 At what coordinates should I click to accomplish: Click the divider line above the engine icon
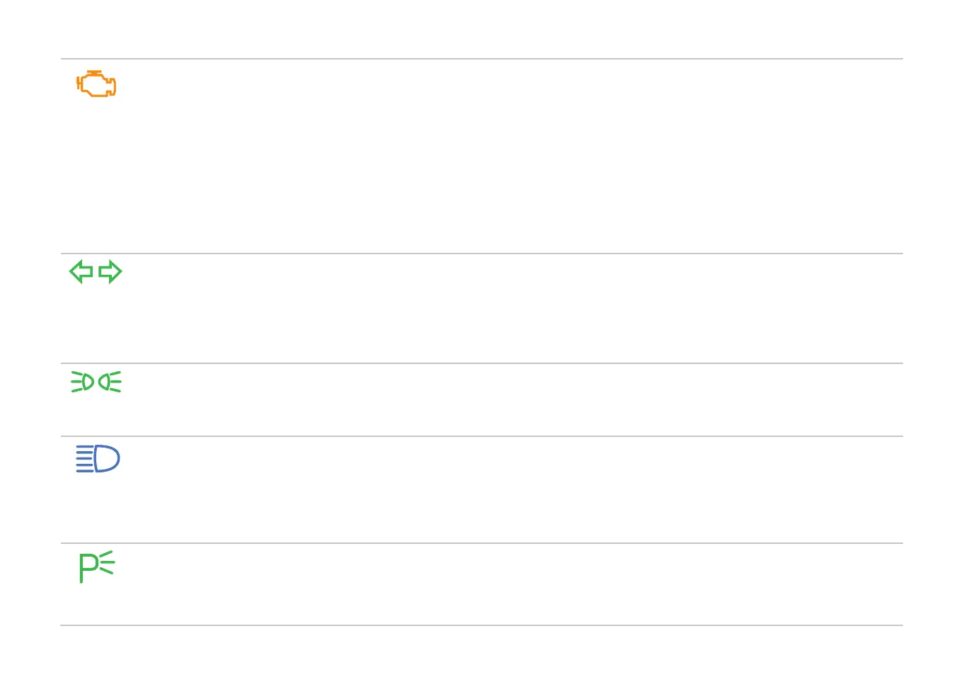tap(481, 59)
